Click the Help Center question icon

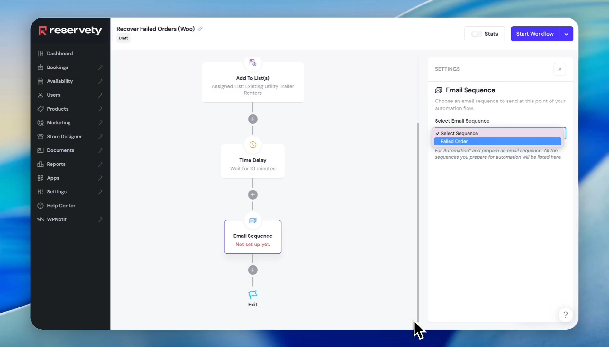pos(40,205)
